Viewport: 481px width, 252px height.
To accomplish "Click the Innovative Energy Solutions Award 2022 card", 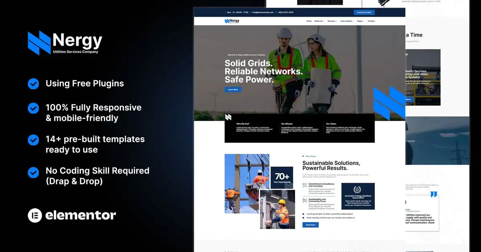I will [358, 196].
